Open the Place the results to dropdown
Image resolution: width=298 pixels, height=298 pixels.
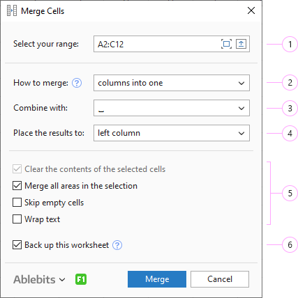click(x=172, y=133)
